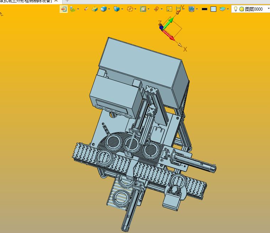This screenshot has width=270, height=233.
Task: Open dropdown next to blue shaded cube
Action: [x=109, y=9]
